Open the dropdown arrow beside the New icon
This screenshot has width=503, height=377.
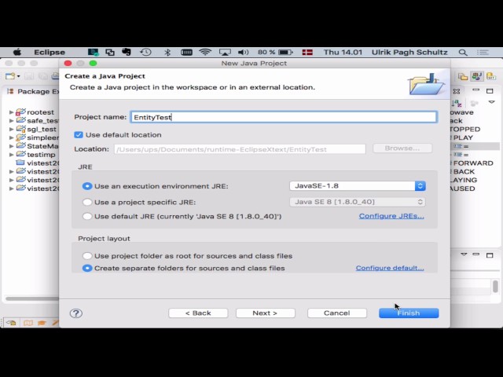pyautogui.click(x=18, y=76)
